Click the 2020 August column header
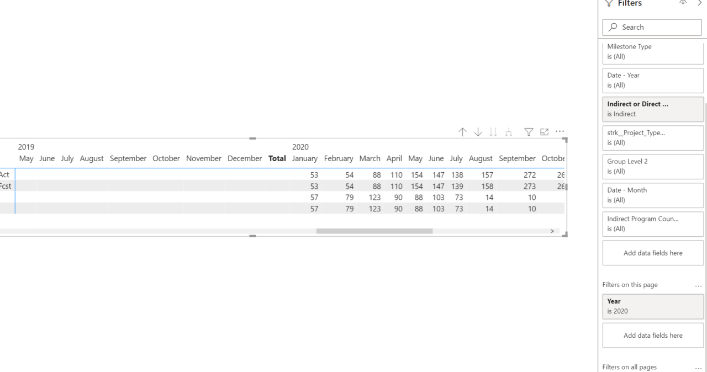The image size is (707, 372). pos(481,158)
